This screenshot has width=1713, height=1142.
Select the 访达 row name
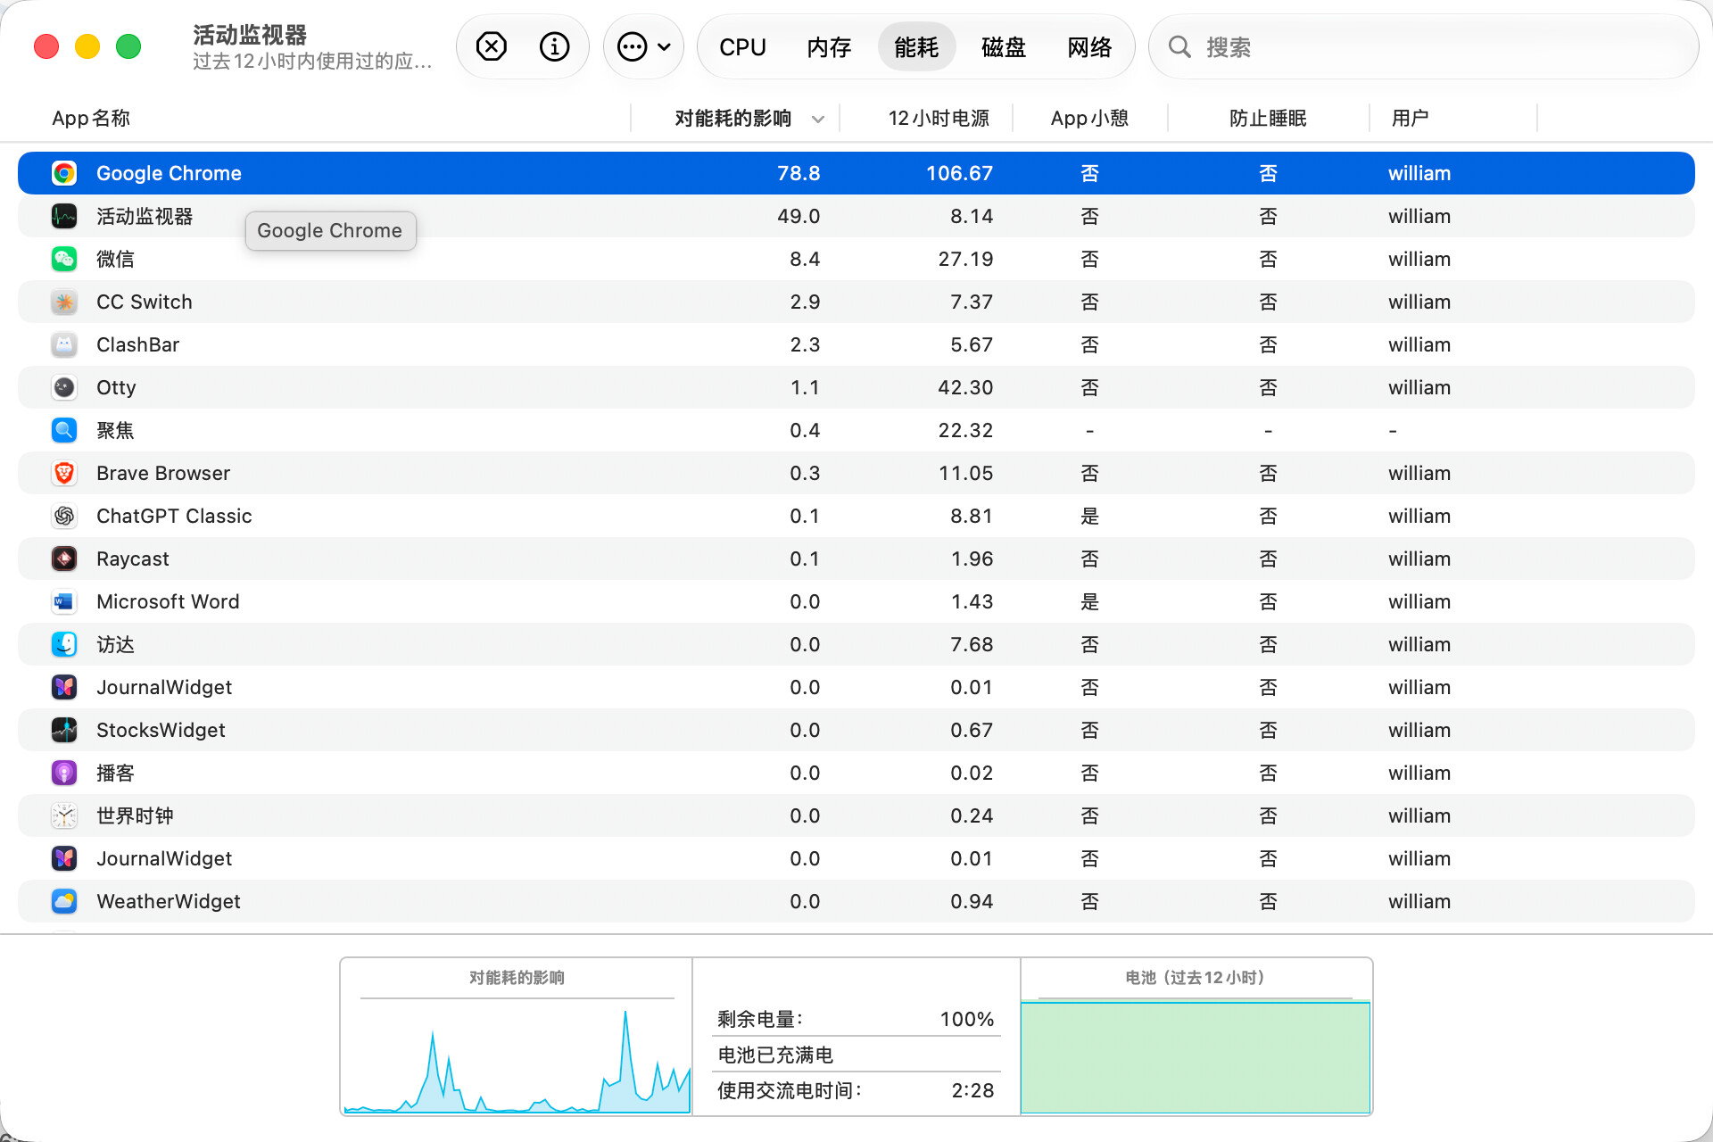tap(115, 644)
